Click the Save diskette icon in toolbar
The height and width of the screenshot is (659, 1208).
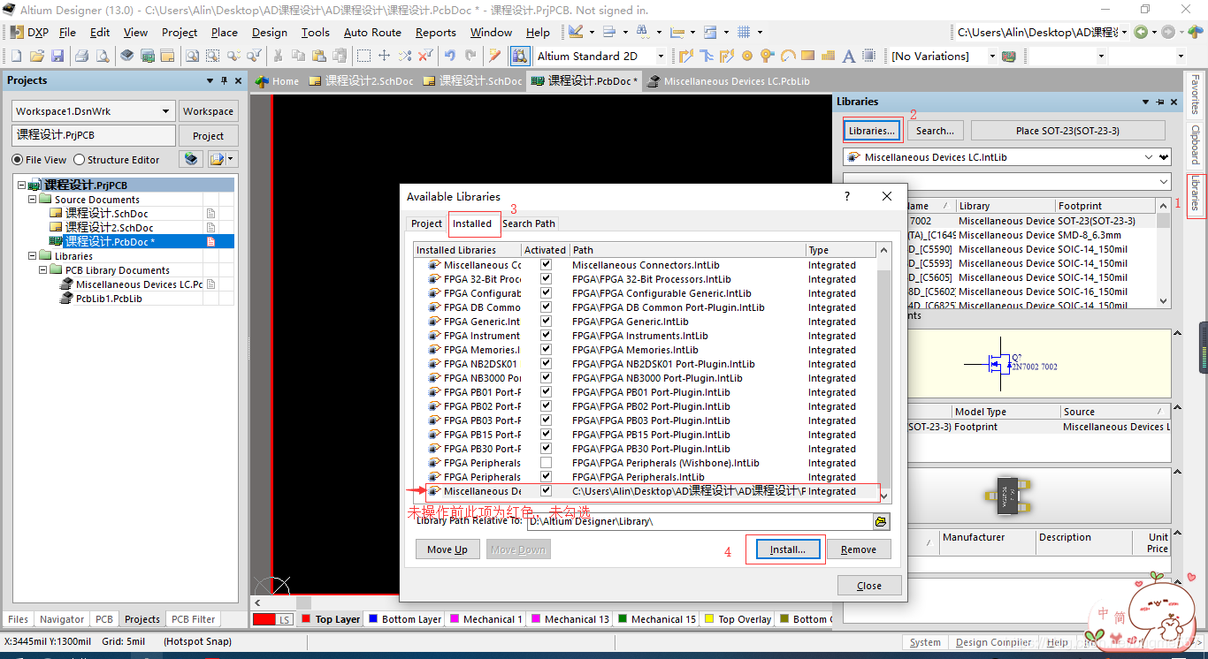click(x=57, y=56)
